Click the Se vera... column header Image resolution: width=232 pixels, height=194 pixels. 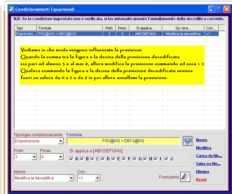click(x=183, y=28)
